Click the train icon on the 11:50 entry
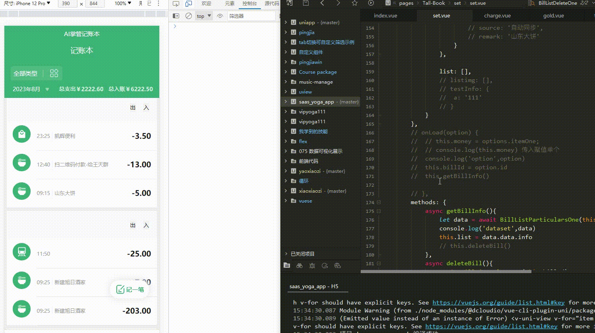Screen dimensions: 595x333 pos(22,252)
